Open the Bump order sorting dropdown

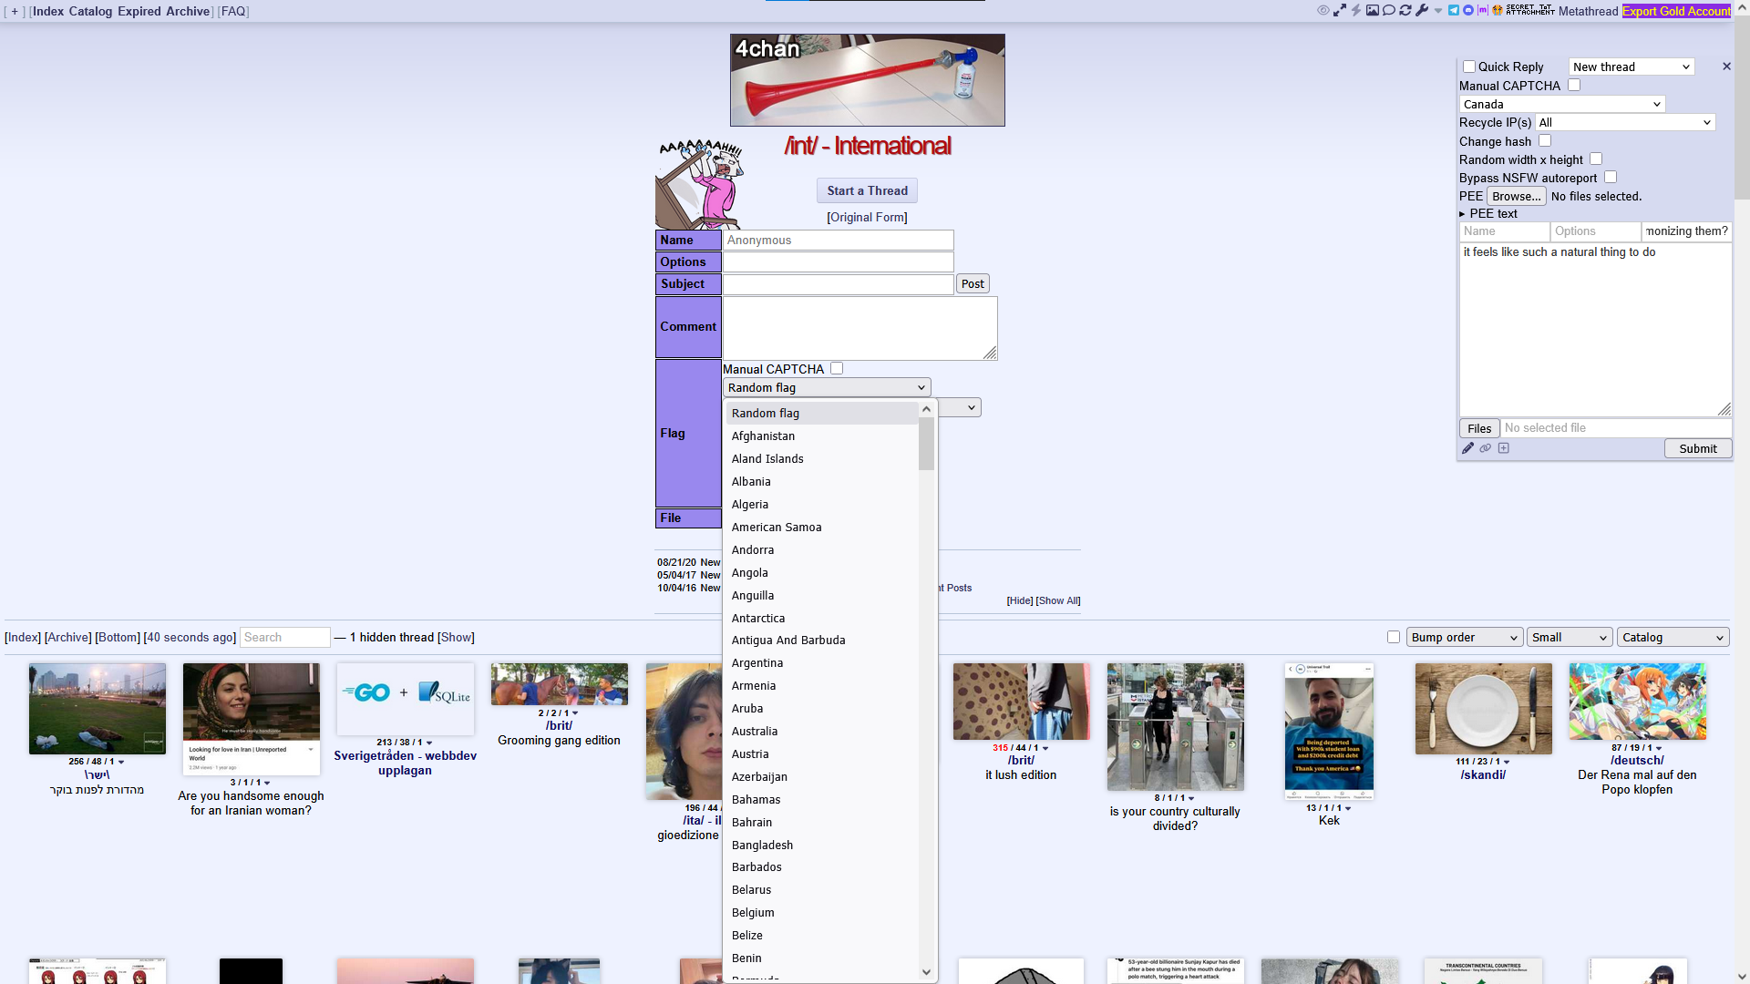pyautogui.click(x=1465, y=637)
